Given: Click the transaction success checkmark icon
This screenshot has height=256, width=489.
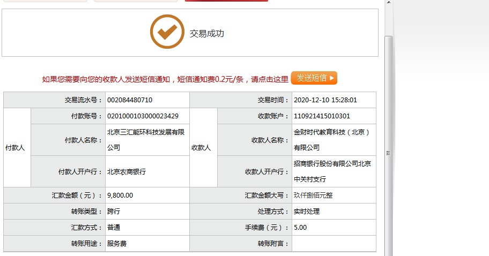Looking at the screenshot, I should coord(167,32).
